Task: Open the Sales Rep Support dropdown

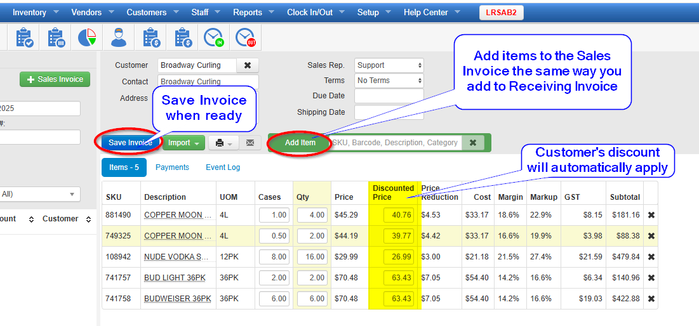Action: 389,65
